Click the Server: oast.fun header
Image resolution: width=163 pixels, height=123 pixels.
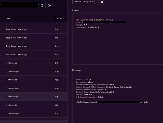pyautogui.click(x=84, y=95)
